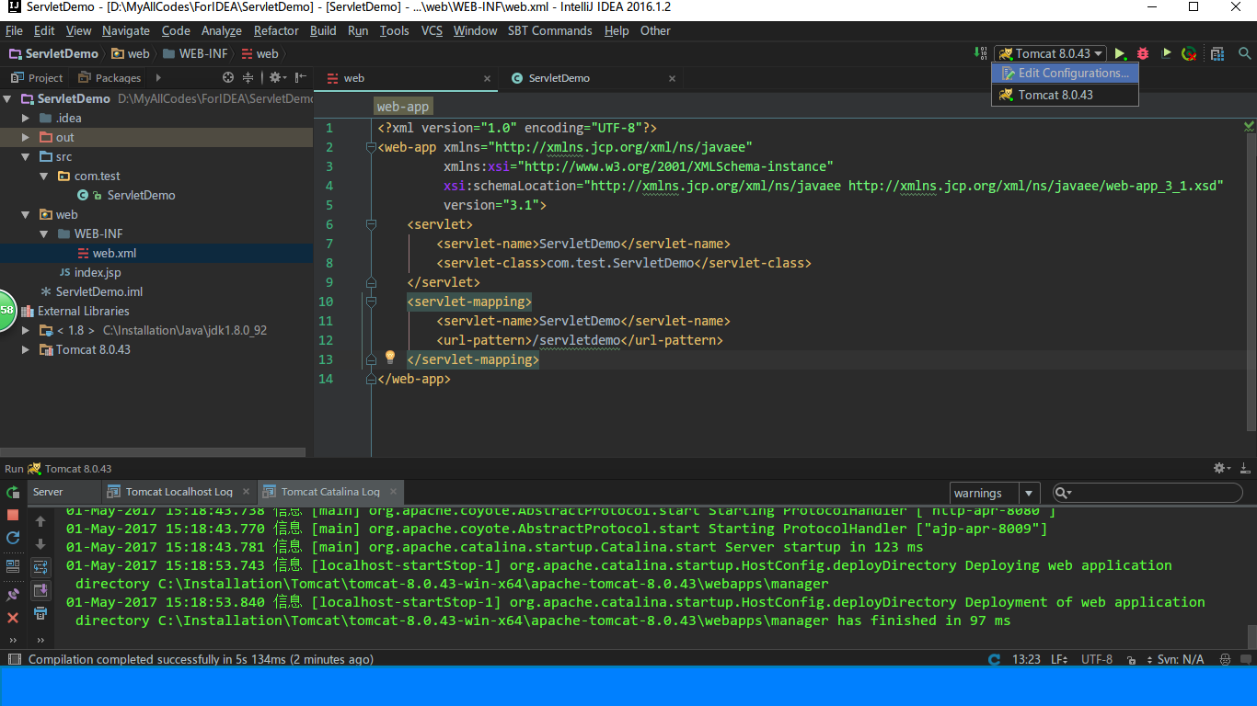Collapse the WEB-INF folder
This screenshot has width=1257, height=706.
coord(45,233)
